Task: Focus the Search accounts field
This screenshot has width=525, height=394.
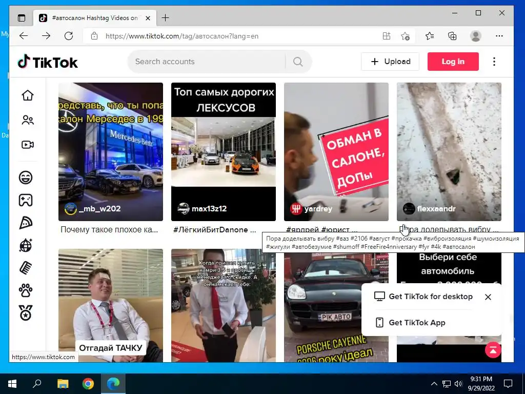Action: point(206,62)
